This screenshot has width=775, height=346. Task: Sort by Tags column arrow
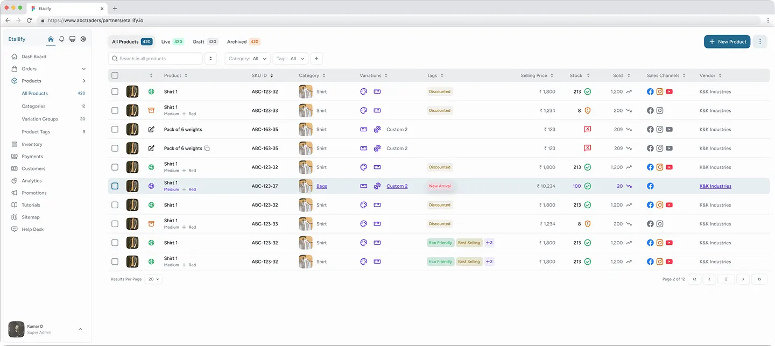point(442,75)
